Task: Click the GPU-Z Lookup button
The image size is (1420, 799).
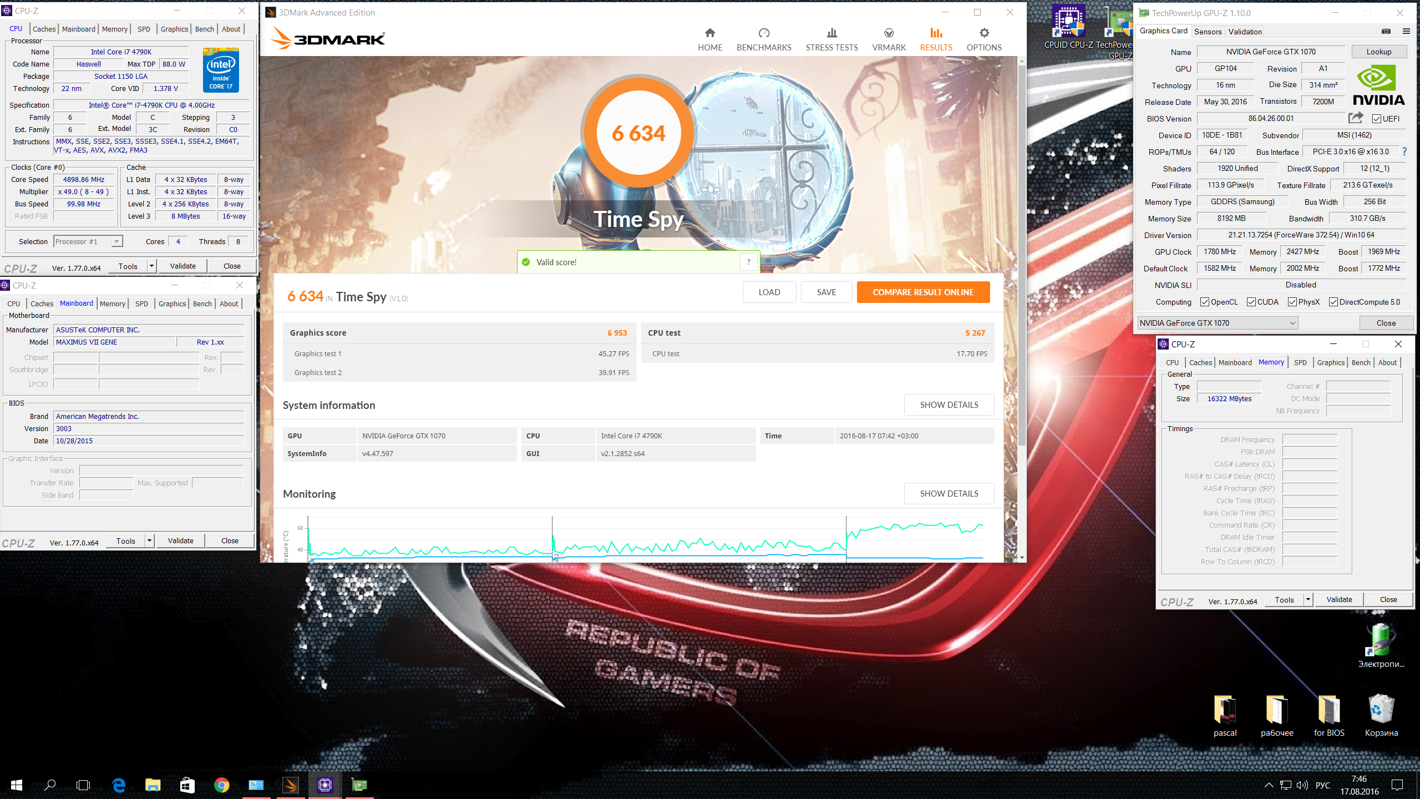Action: coord(1378,52)
